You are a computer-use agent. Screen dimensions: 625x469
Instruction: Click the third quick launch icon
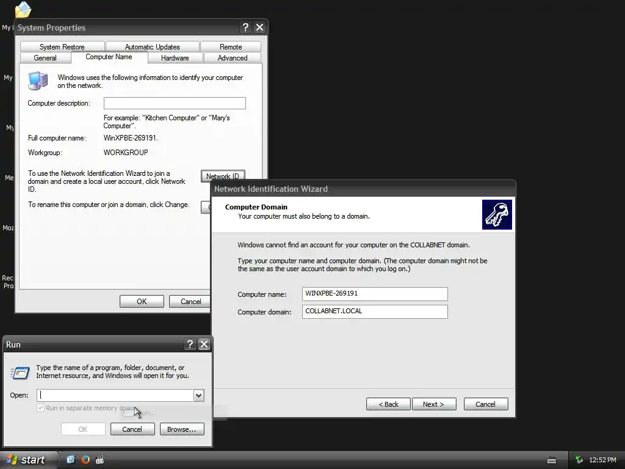99,460
